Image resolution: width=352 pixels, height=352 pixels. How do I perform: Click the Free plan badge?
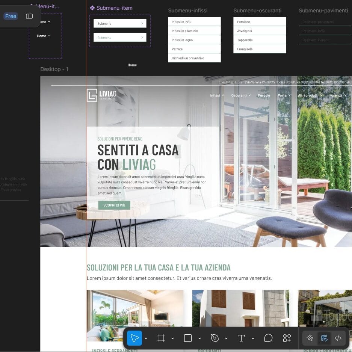click(11, 16)
